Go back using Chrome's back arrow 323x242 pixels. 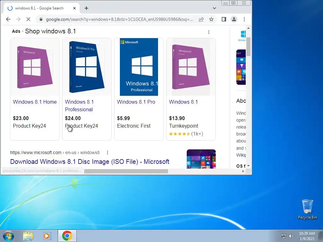pos(8,19)
